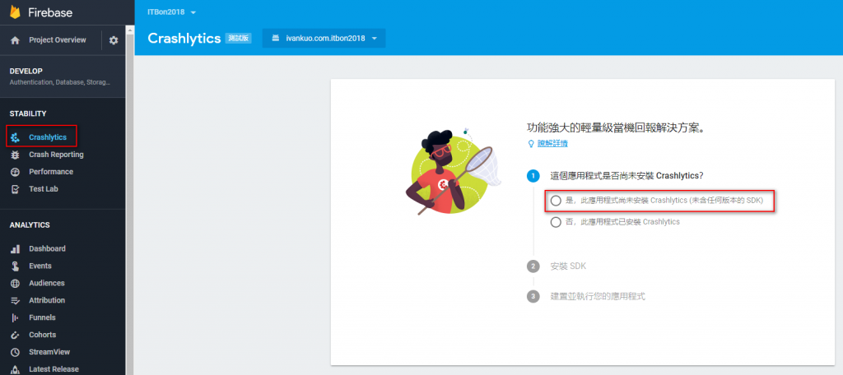This screenshot has width=843, height=375.
Task: Click the Firebase flame logo
Action: 15,12
